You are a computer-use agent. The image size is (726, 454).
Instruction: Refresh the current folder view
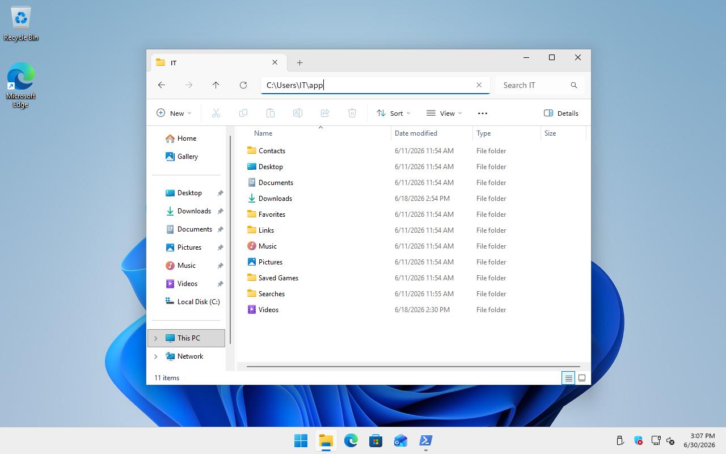[243, 85]
